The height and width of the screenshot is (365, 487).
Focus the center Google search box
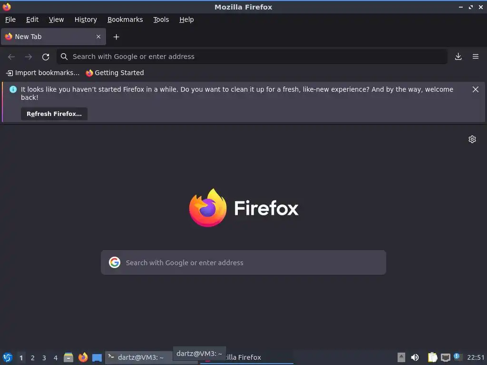[x=243, y=262]
